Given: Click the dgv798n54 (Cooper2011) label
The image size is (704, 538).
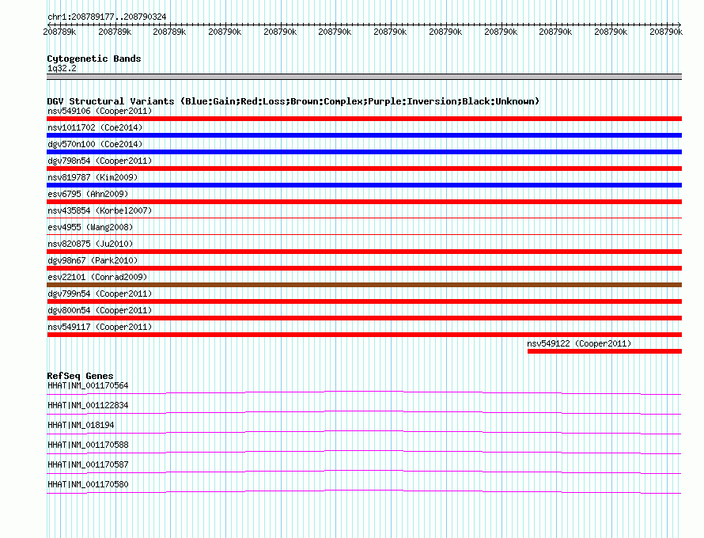Looking at the screenshot, I should pos(100,161).
